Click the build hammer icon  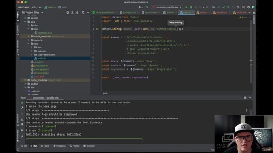[x=147, y=7]
